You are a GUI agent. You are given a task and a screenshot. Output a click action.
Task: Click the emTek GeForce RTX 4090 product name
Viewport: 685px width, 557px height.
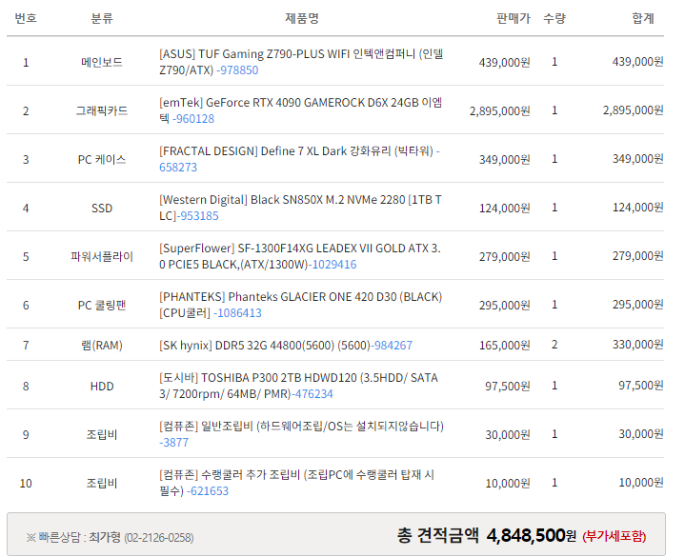tap(300, 110)
